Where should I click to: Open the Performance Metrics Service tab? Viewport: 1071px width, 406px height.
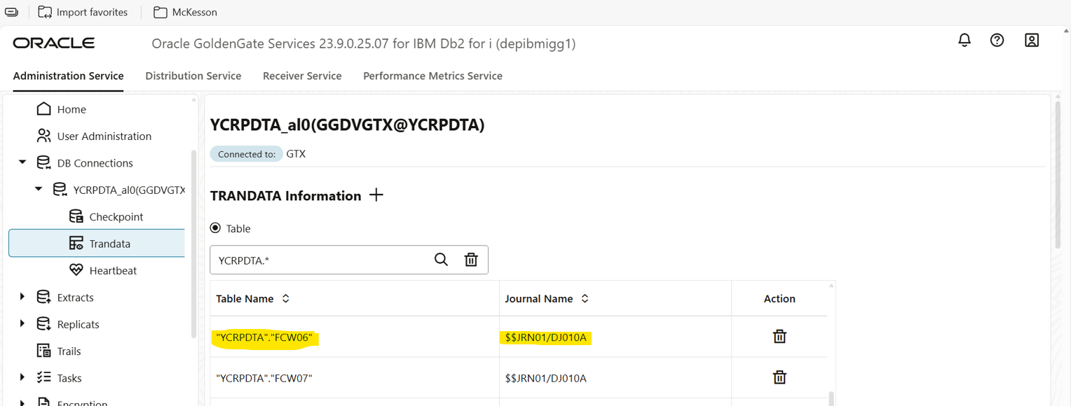coord(432,76)
